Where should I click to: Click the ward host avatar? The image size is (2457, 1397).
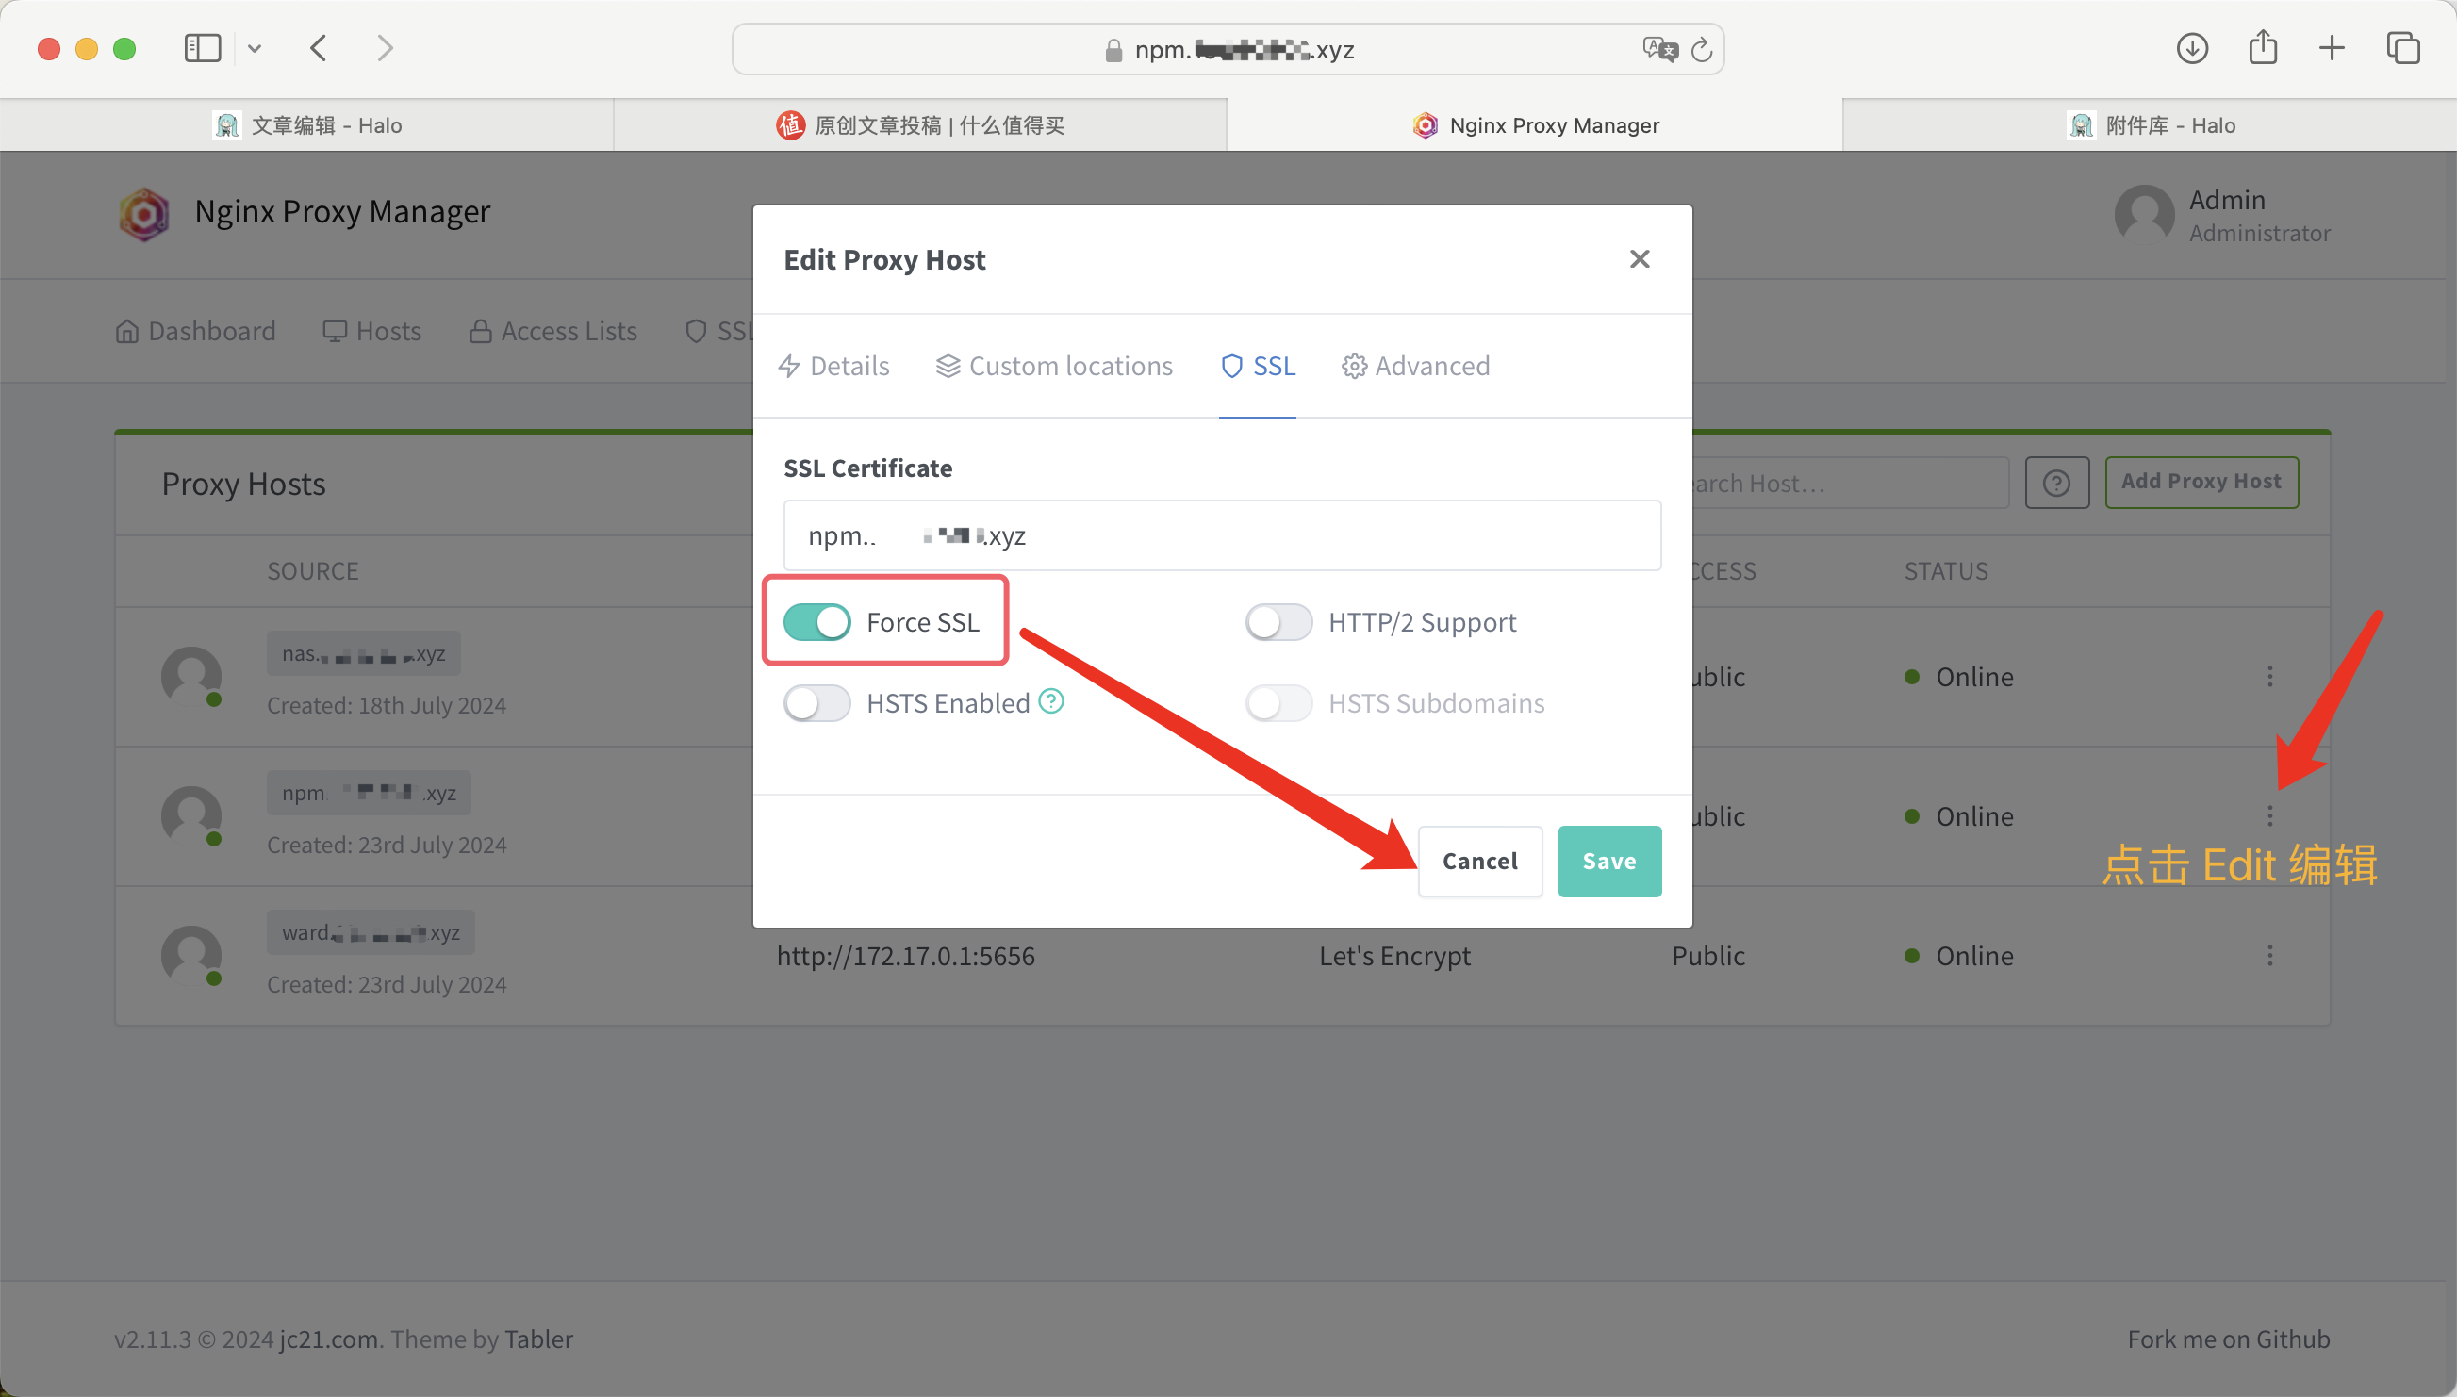[x=190, y=956]
